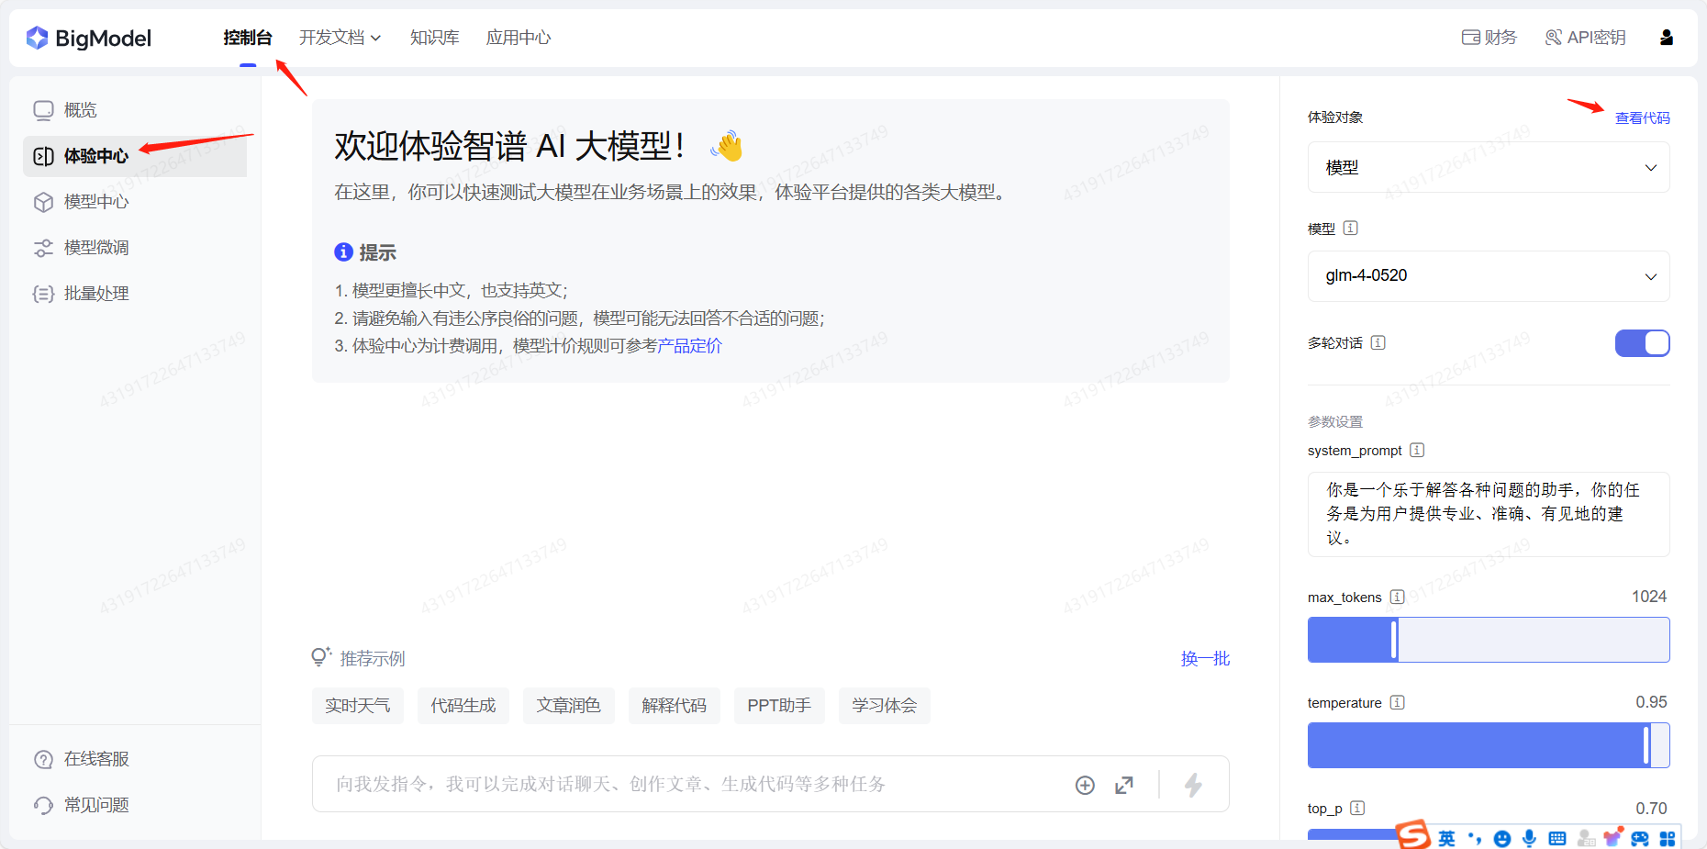Screen dimensions: 1707x849
Task: Open the 体验对象 模型 dropdown
Action: pyautogui.click(x=1488, y=167)
